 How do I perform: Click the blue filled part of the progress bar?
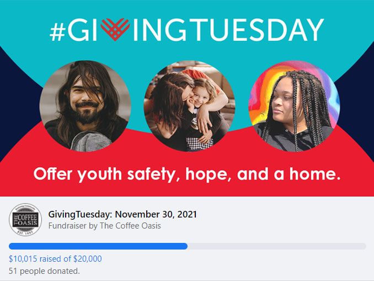click(x=98, y=246)
